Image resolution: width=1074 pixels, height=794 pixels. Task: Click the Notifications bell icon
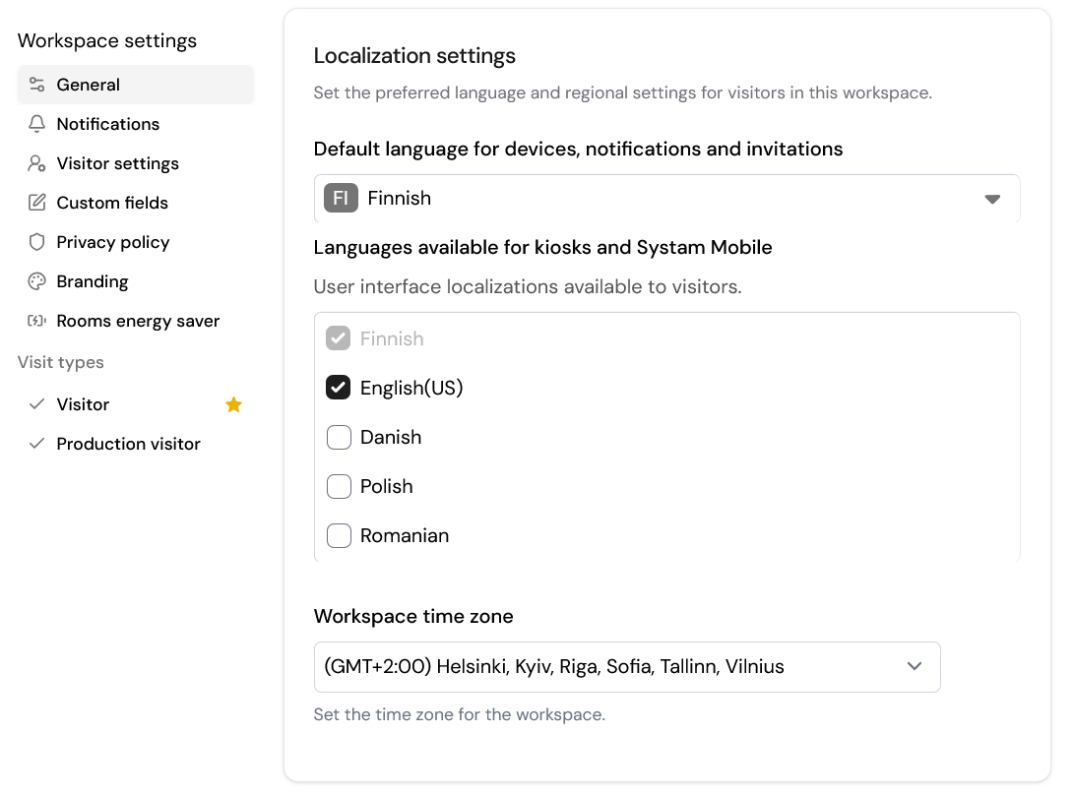click(37, 124)
